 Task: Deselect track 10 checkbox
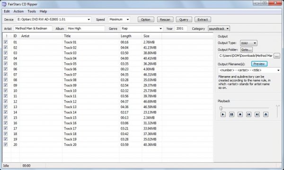[6, 91]
